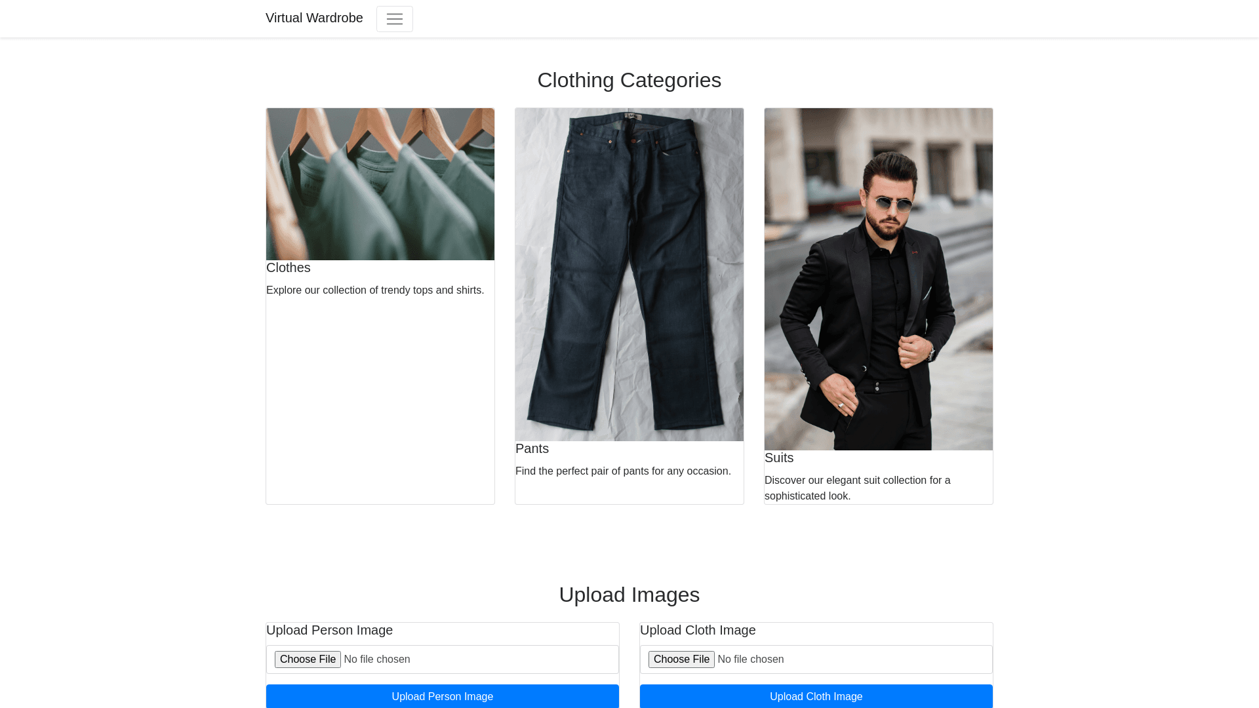Click the man in black suit image
The height and width of the screenshot is (708, 1259).
(x=879, y=279)
